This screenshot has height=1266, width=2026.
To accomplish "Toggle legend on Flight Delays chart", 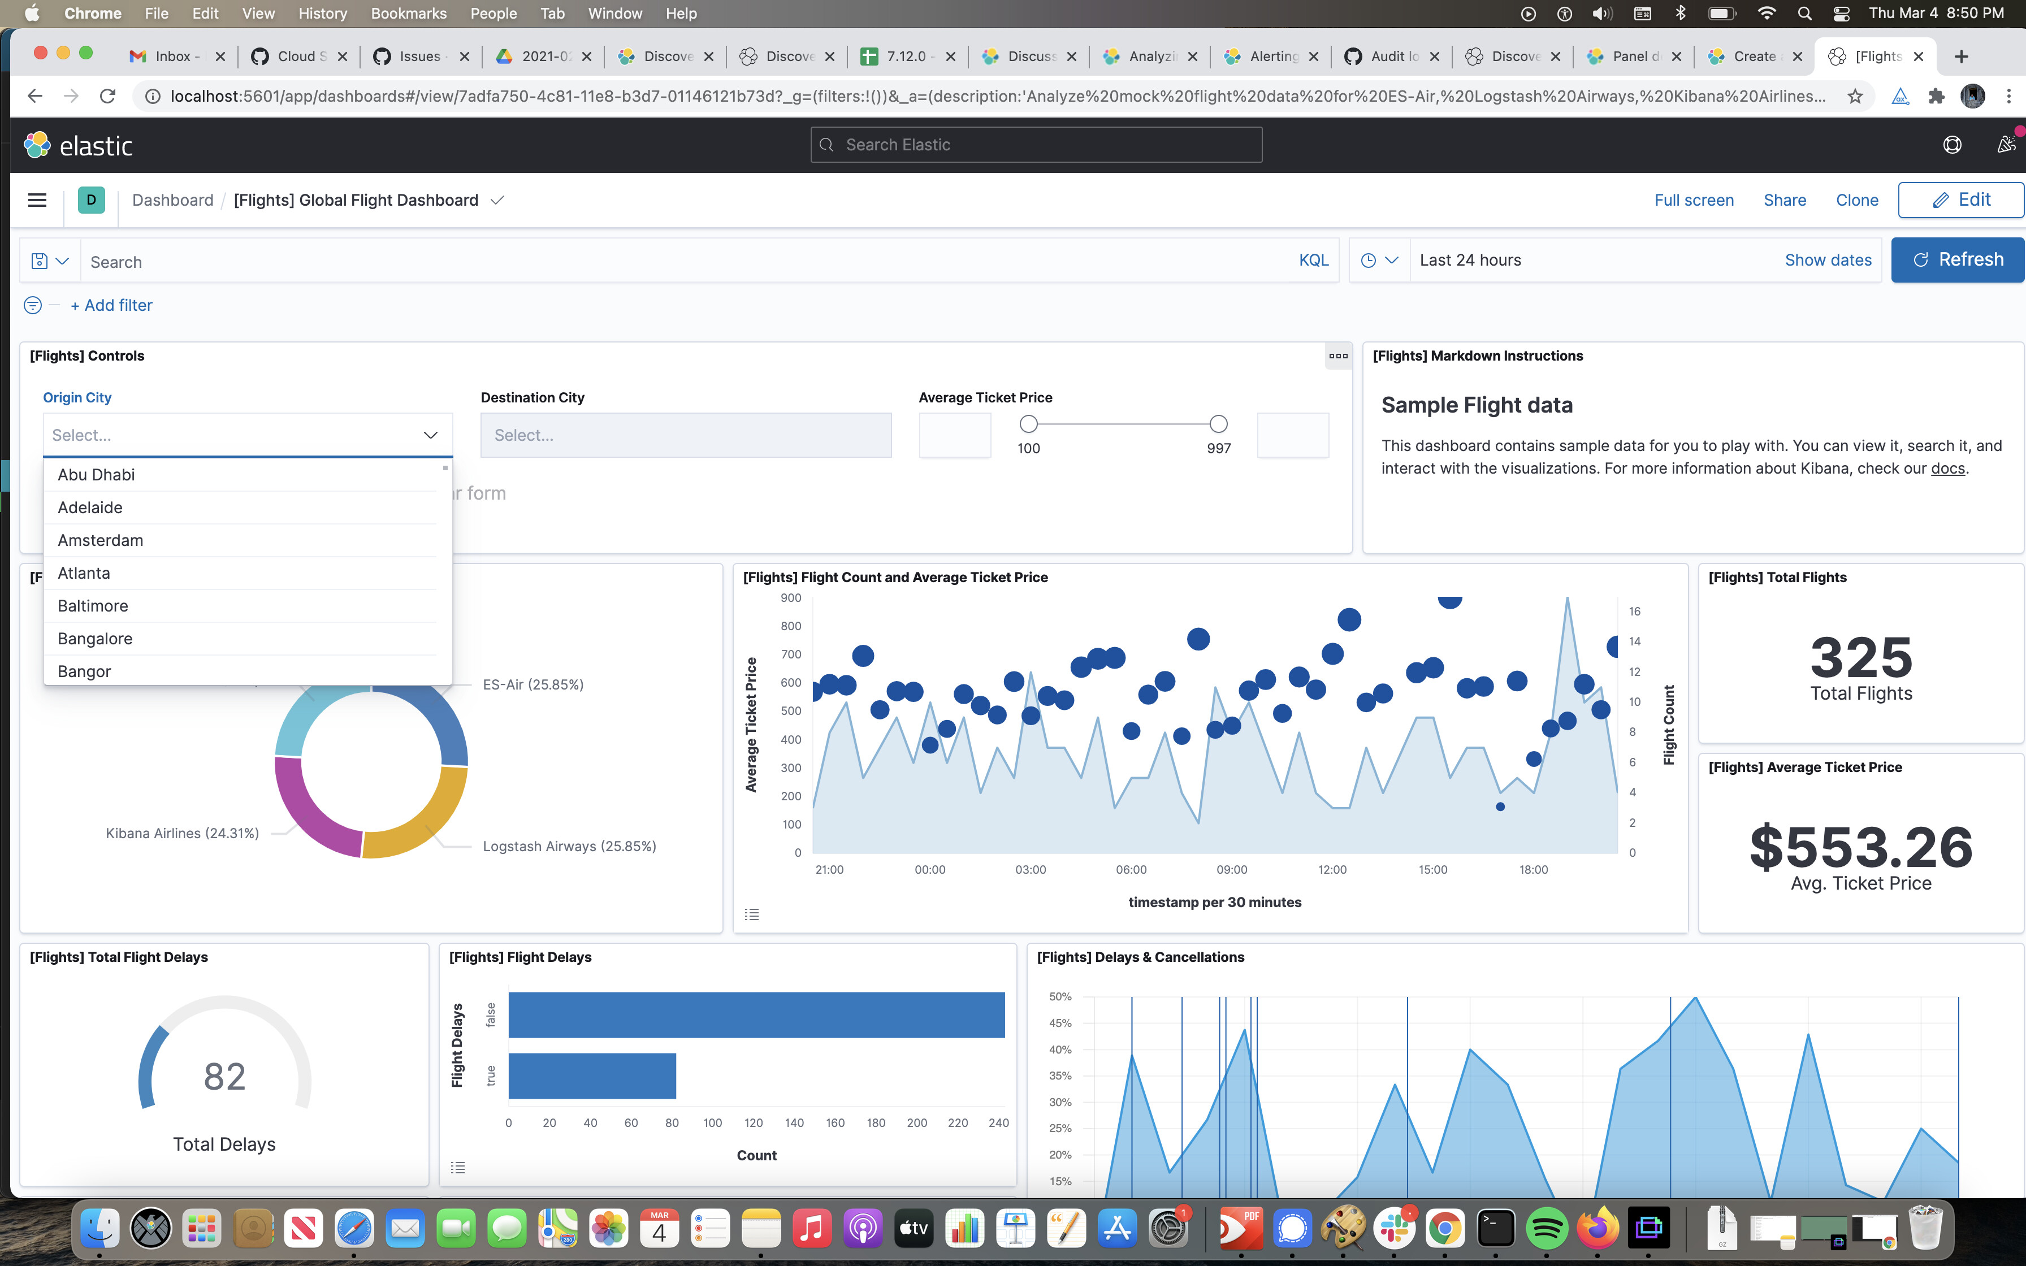I will point(458,1167).
